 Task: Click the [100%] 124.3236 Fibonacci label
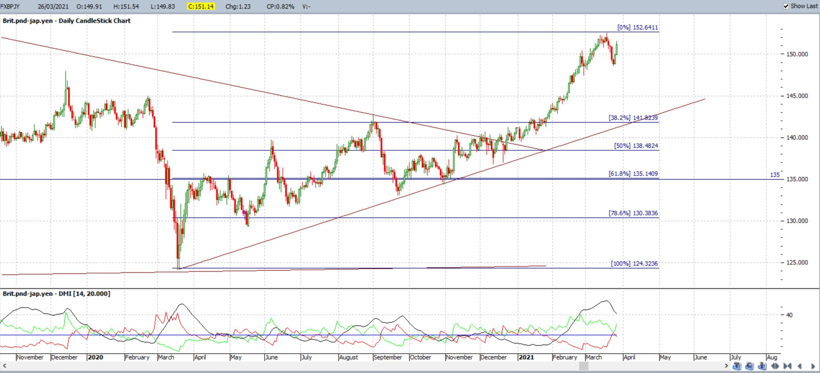634,264
